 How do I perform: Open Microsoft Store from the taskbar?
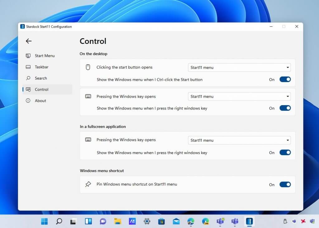coord(162,221)
